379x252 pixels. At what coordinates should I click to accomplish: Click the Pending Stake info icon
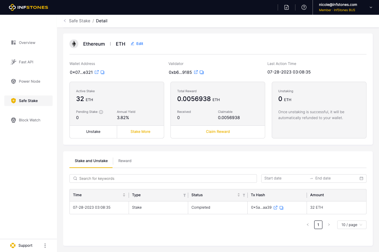click(101, 112)
